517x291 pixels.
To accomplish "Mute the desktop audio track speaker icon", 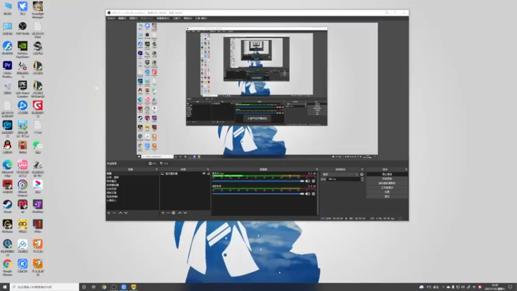I will [308, 193].
